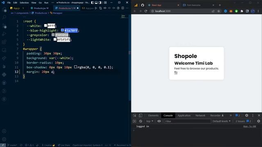
Task: Open the Accounts icon at bottom of activity bar
Action: [x=4, y=131]
